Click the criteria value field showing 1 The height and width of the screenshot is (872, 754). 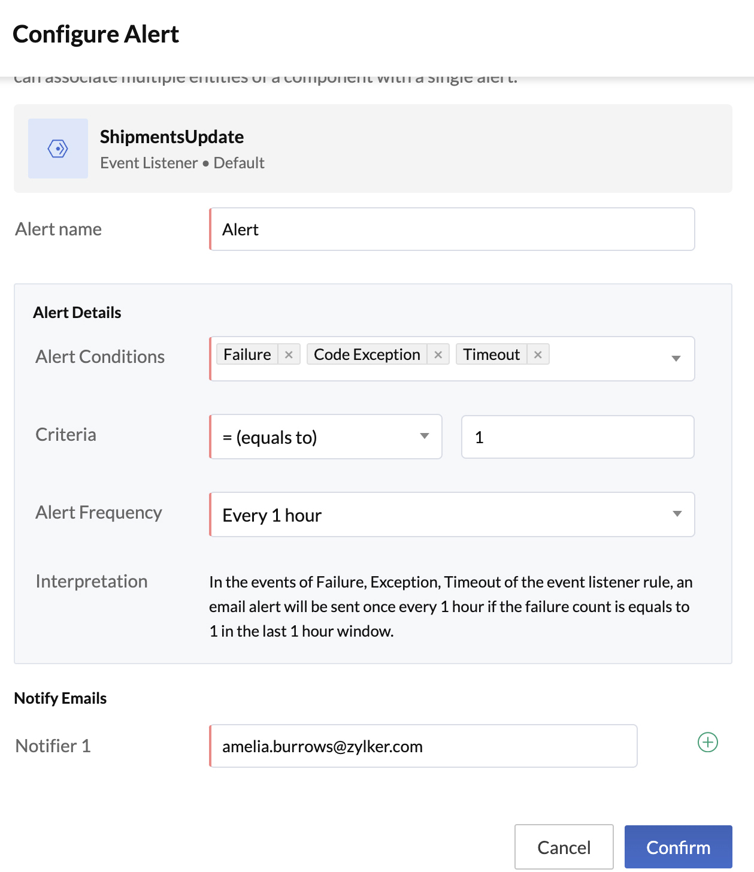(577, 437)
